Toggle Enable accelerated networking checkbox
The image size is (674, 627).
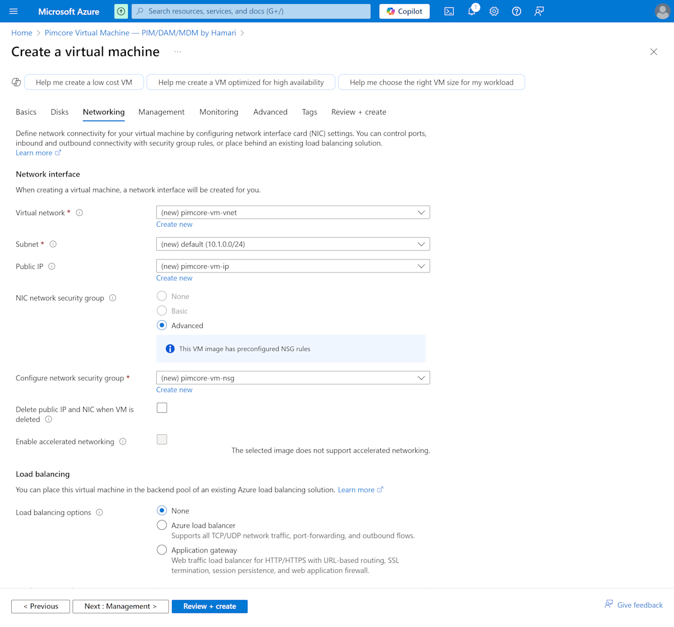[162, 439]
